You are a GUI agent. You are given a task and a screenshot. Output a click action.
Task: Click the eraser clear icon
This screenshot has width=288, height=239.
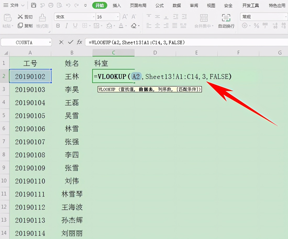(134, 26)
